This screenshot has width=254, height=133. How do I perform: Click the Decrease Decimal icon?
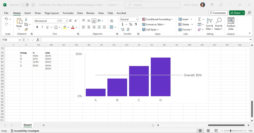(x=128, y=29)
